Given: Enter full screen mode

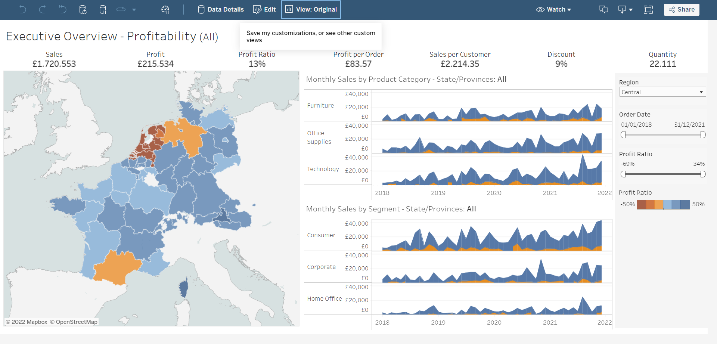Looking at the screenshot, I should (x=648, y=9).
